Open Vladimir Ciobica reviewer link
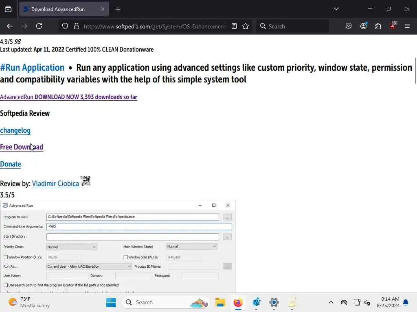This screenshot has width=417, height=312. coord(55,184)
